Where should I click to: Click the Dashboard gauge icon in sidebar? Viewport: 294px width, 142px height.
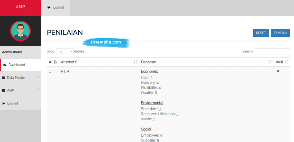(5, 65)
